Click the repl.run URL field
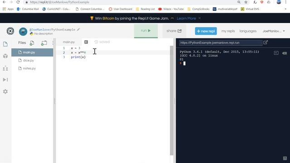The height and width of the screenshot is (163, 290). (x=221, y=43)
